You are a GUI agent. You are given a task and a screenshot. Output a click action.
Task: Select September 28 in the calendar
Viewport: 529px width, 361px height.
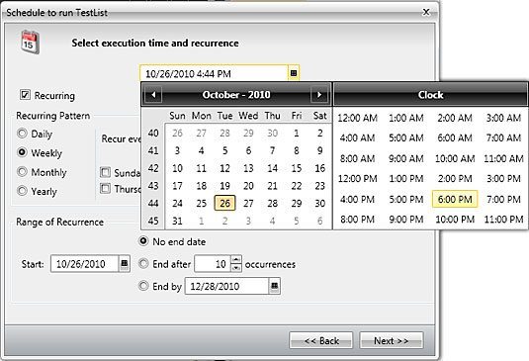tap(224, 133)
